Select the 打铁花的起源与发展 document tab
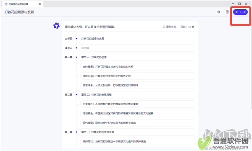Image resolution: width=252 pixels, height=151 pixels. (23, 4)
